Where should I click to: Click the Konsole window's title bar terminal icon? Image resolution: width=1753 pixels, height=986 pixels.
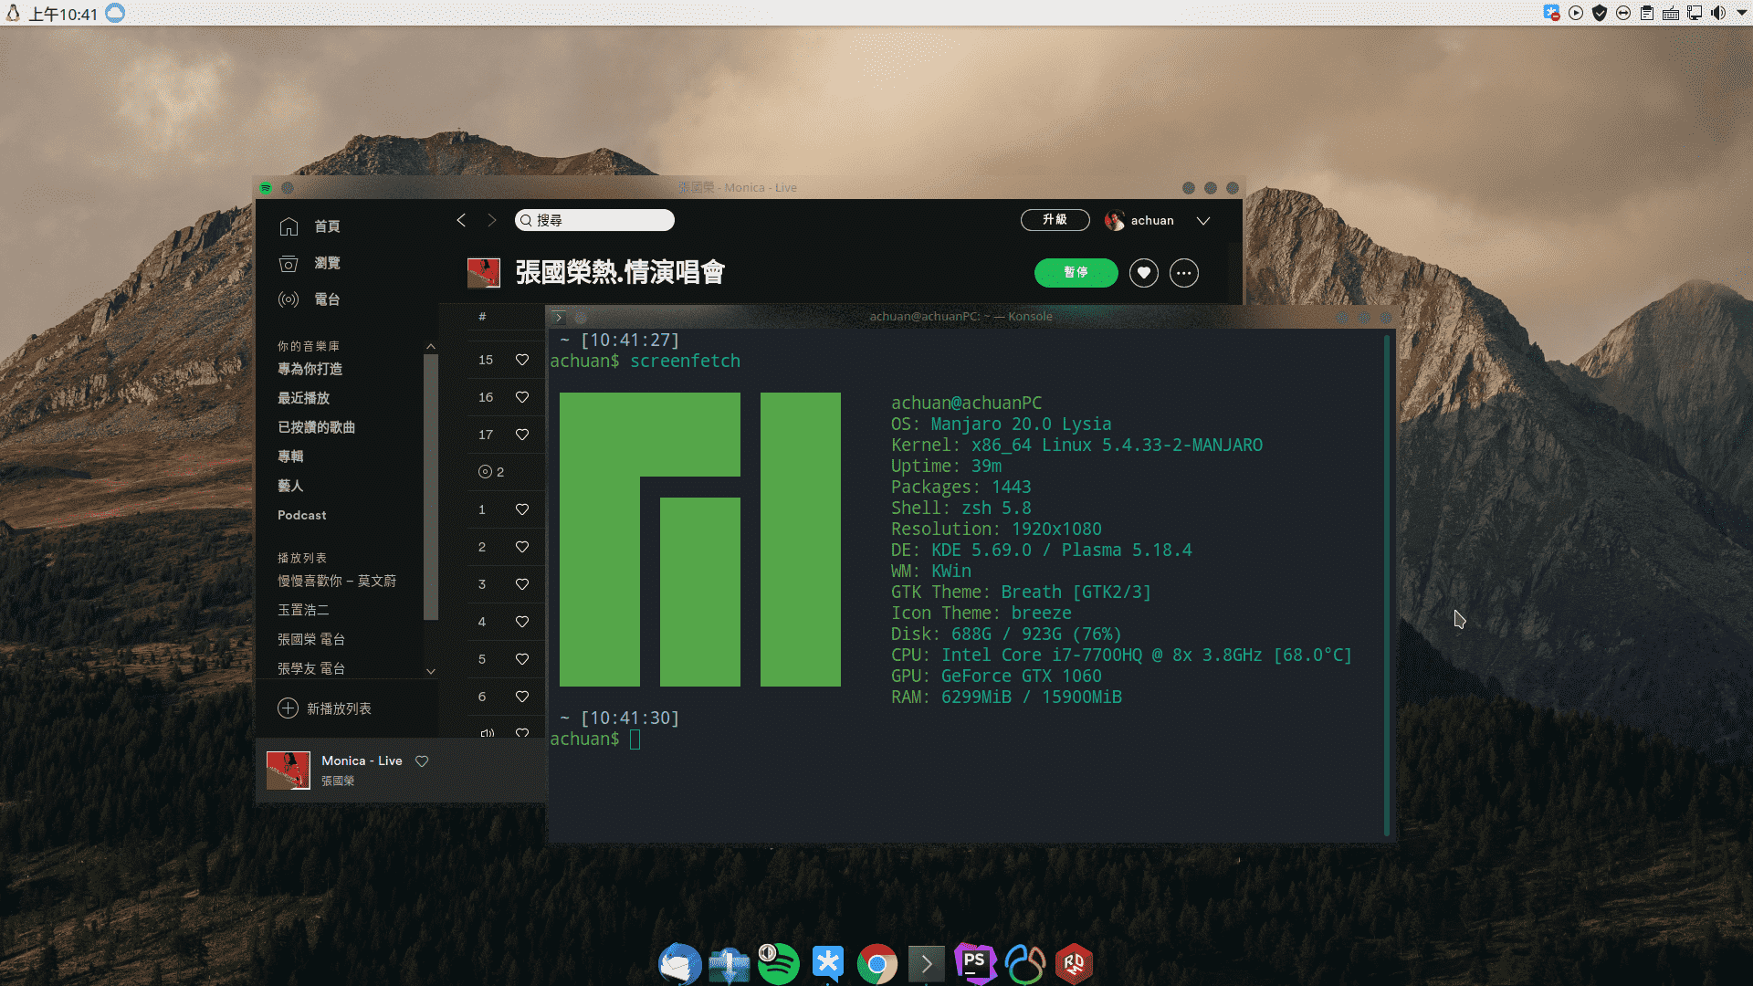(x=559, y=317)
